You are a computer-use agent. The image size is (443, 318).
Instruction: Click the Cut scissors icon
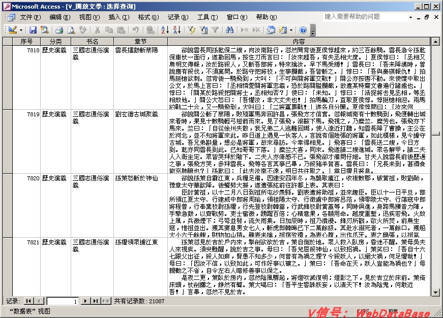[x=97, y=29]
